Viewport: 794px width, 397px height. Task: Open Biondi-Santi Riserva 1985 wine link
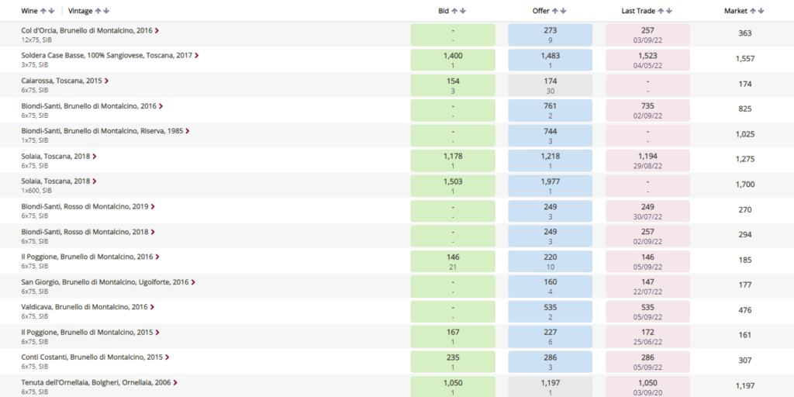[102, 131]
